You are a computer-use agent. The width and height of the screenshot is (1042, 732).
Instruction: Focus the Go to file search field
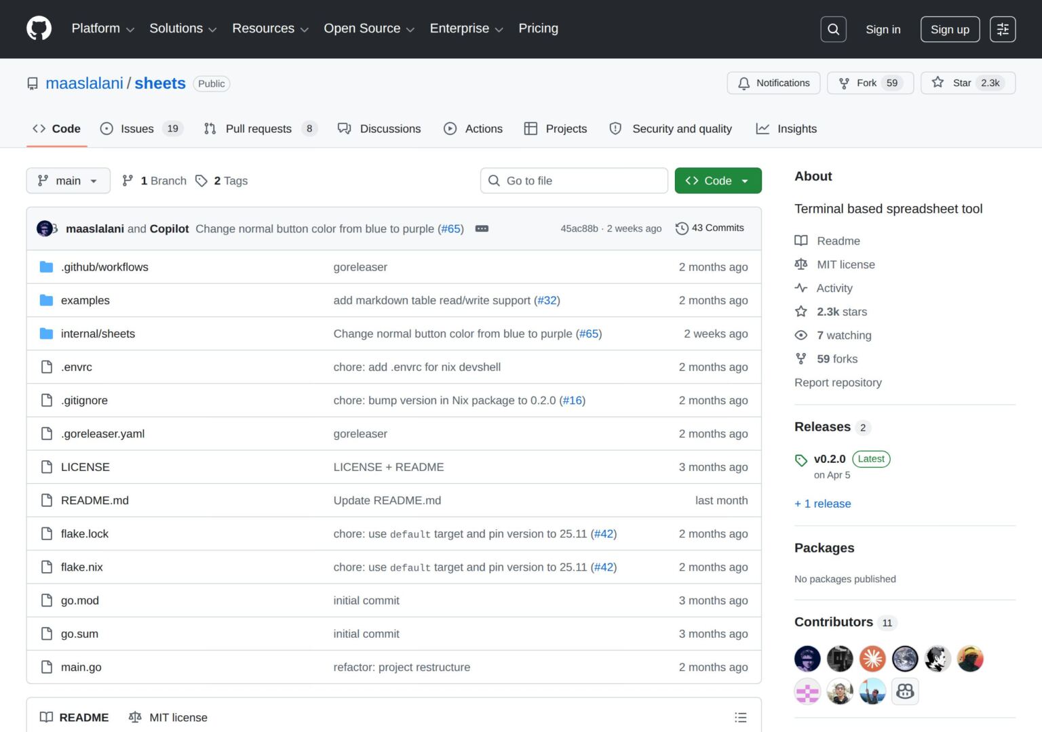click(x=574, y=180)
